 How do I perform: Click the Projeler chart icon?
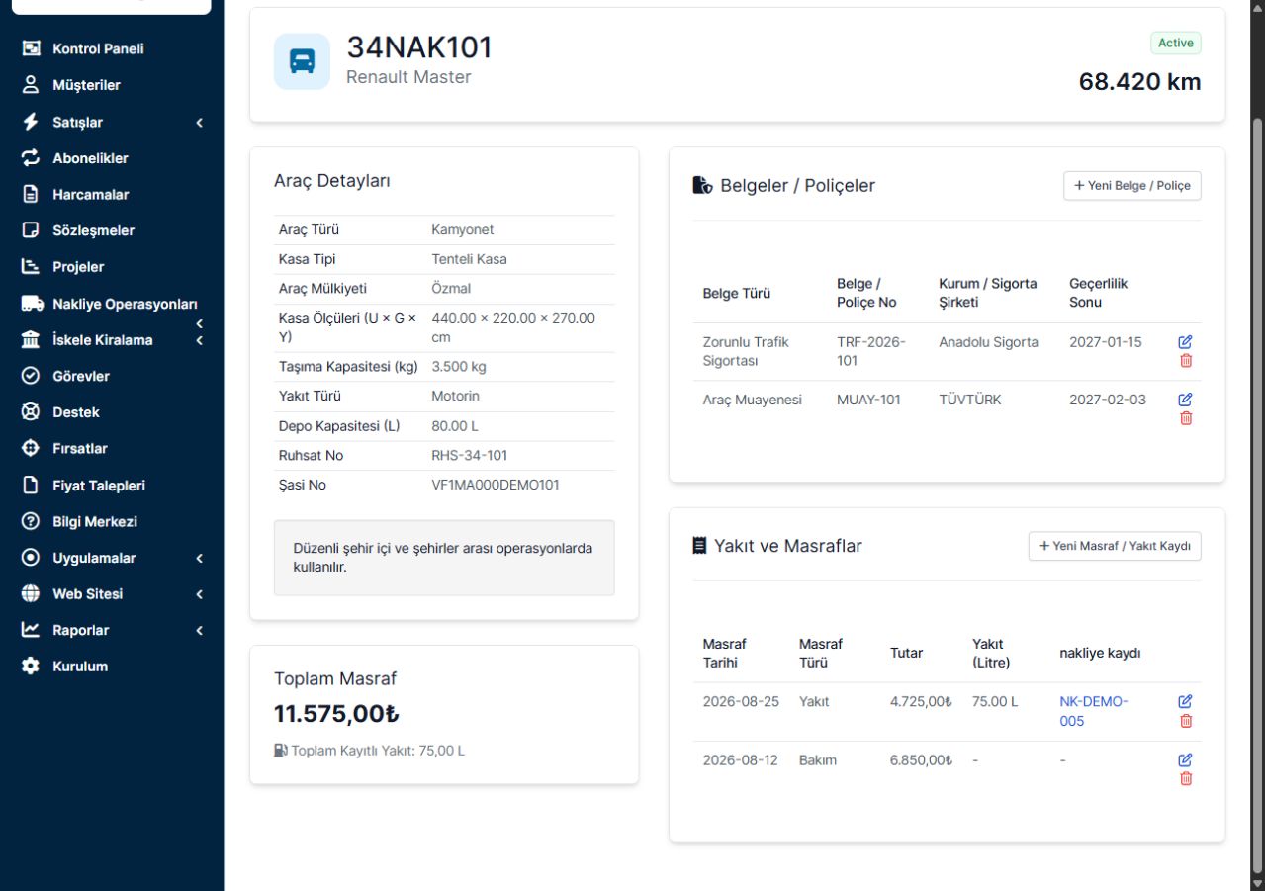tap(31, 267)
